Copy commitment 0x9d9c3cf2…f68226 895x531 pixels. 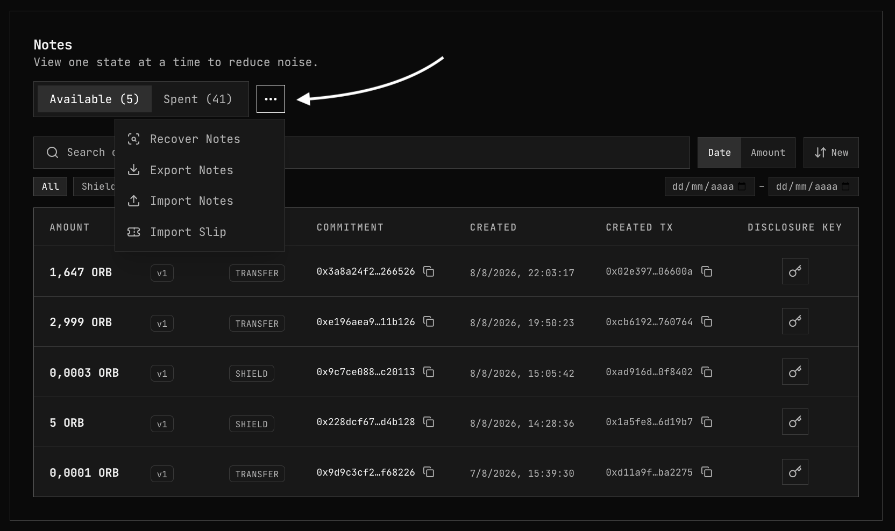pos(429,472)
